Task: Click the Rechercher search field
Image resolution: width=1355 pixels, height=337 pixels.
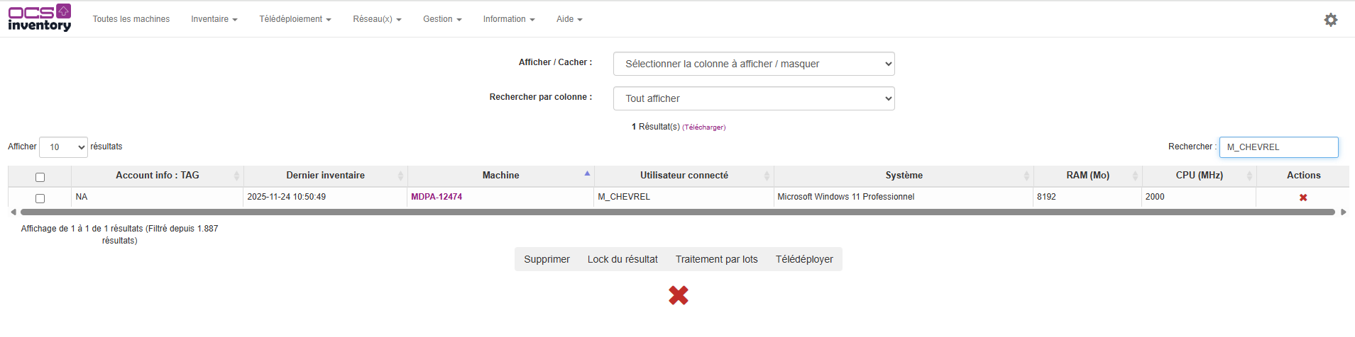Action: pyautogui.click(x=1278, y=147)
